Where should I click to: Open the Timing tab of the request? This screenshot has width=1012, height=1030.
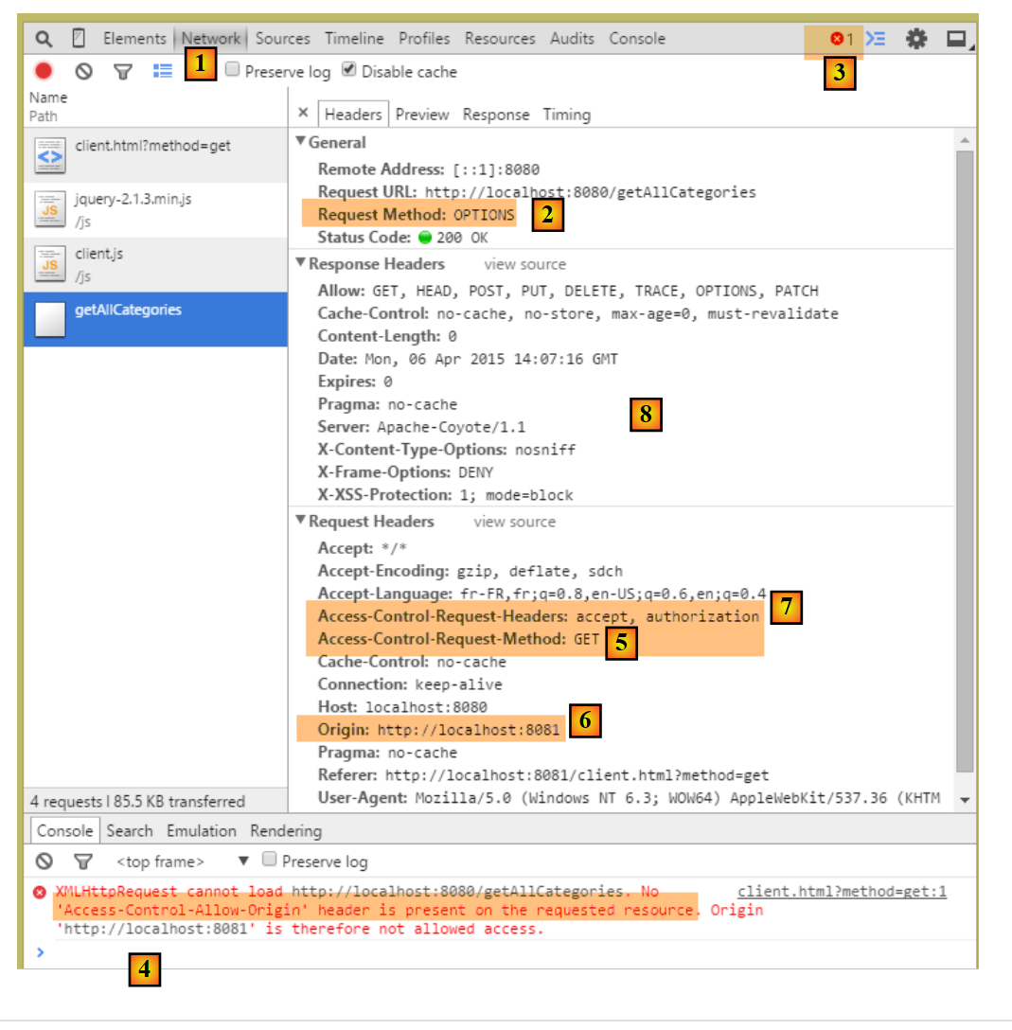click(x=566, y=115)
